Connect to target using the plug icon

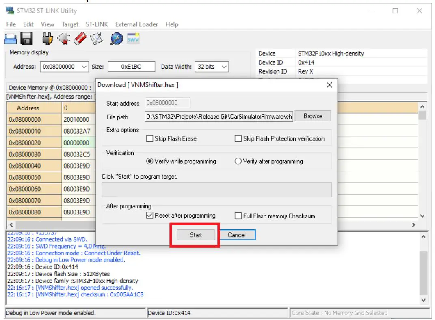48,38
